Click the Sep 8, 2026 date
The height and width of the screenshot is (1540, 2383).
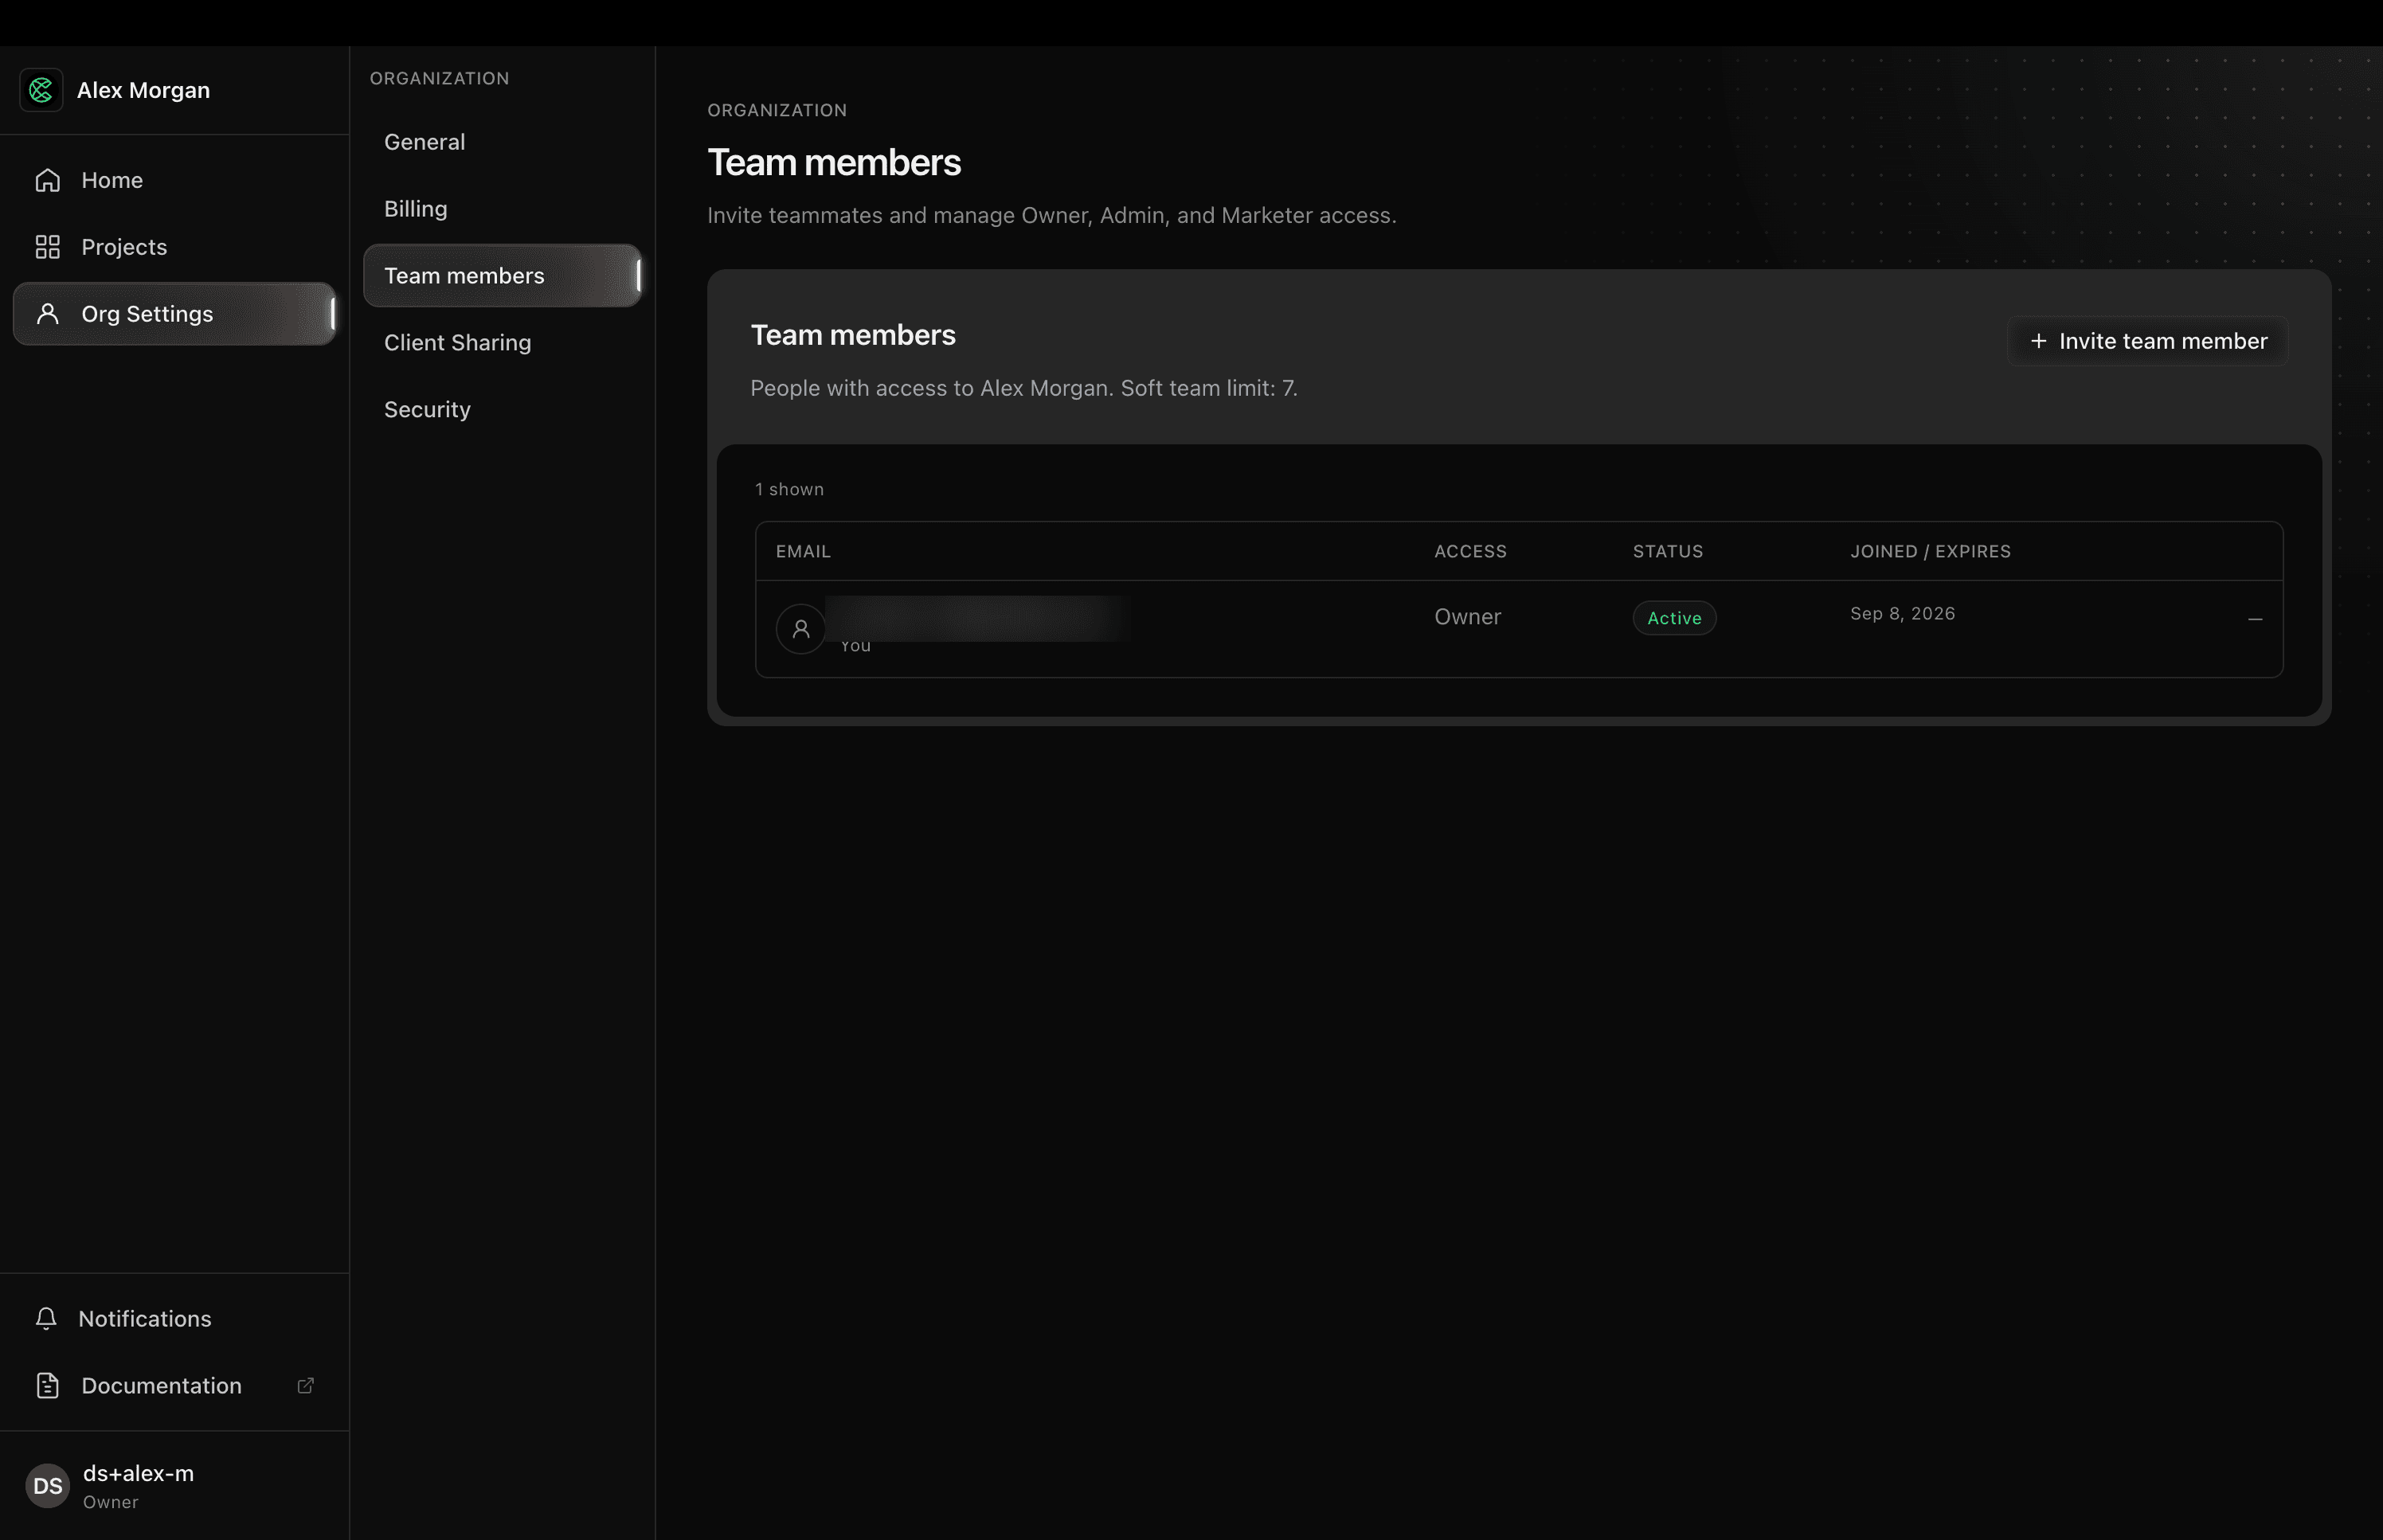(1902, 614)
